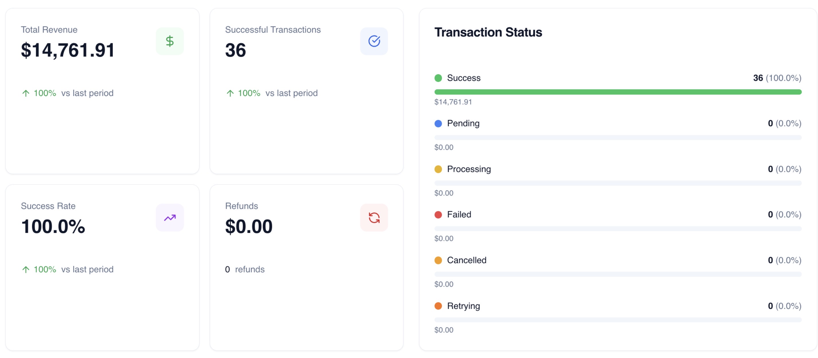The image size is (818, 358).
Task: Select the Processing status label
Action: pyautogui.click(x=469, y=169)
